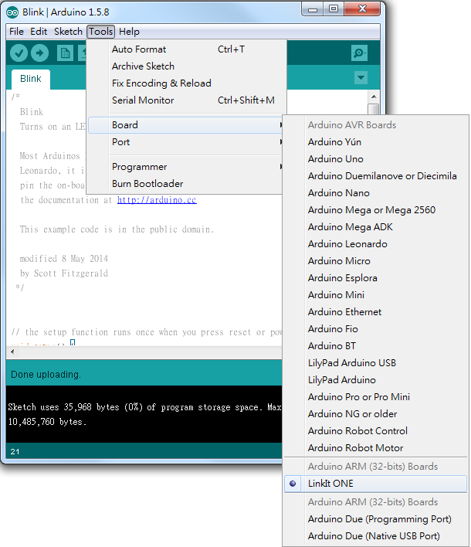Click the Arduino logo in title bar

click(x=12, y=12)
